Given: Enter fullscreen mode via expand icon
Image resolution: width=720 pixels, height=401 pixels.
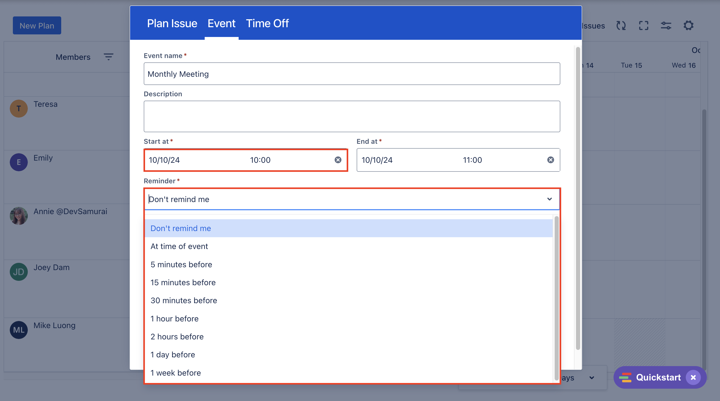Looking at the screenshot, I should tap(643, 26).
